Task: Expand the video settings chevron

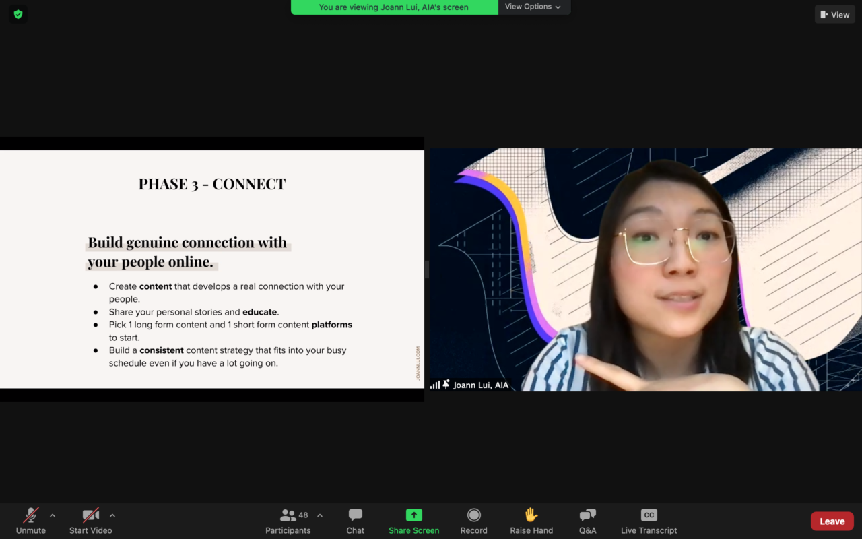Action: pyautogui.click(x=112, y=515)
